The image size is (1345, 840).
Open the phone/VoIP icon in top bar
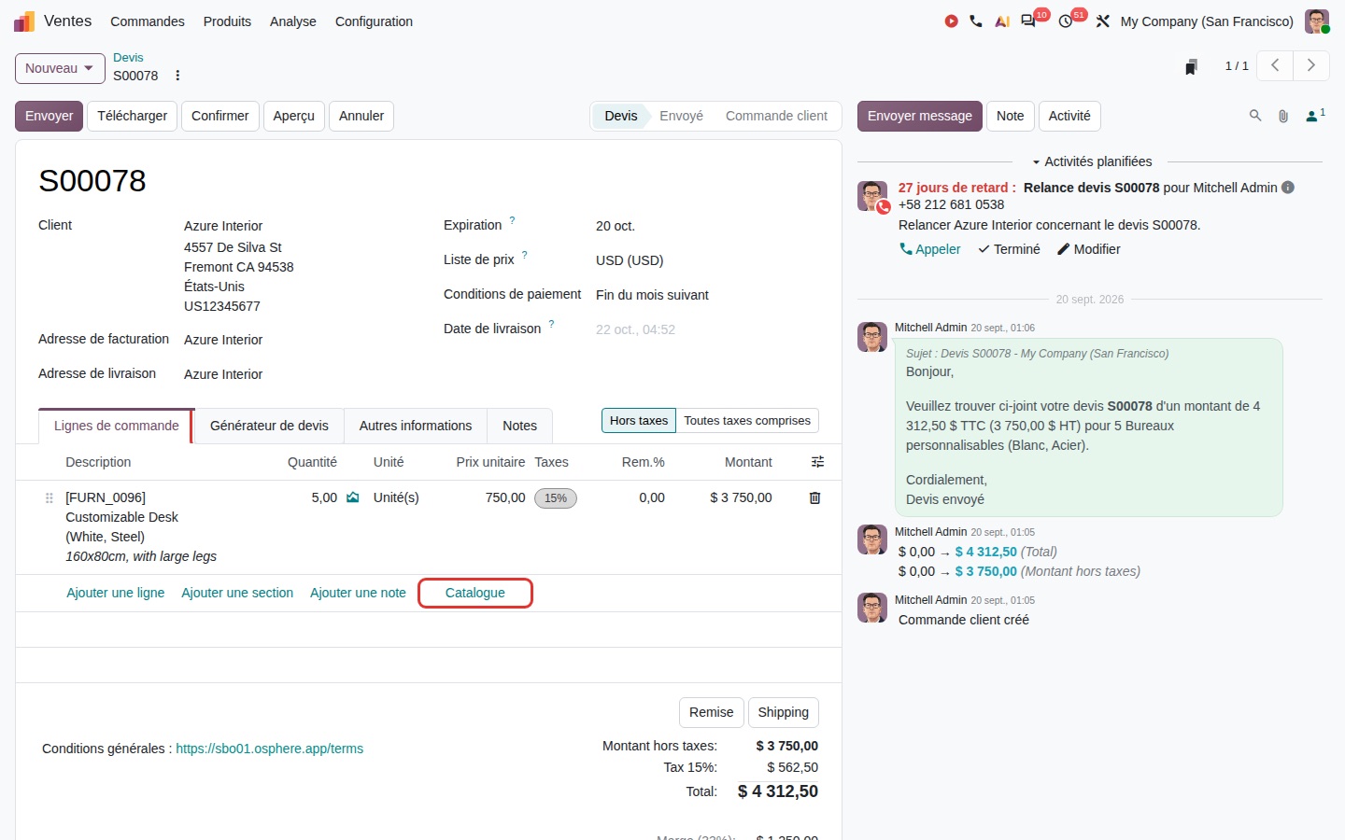tap(976, 21)
